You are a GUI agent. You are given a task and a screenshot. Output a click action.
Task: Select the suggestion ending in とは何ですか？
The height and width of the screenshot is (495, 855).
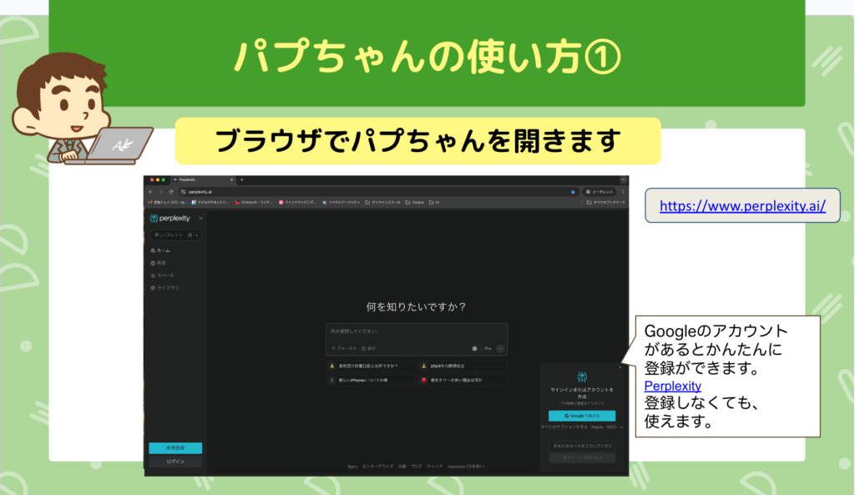[371, 366]
